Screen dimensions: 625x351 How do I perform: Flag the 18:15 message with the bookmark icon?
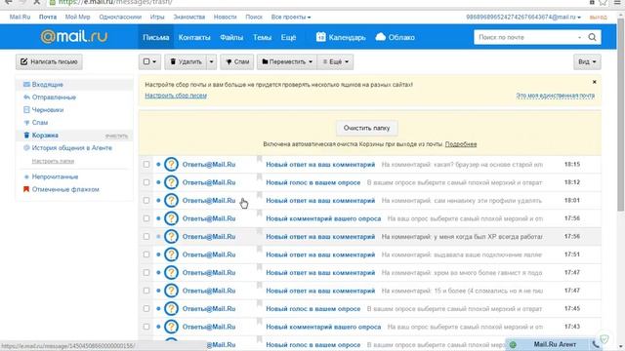coord(259,159)
